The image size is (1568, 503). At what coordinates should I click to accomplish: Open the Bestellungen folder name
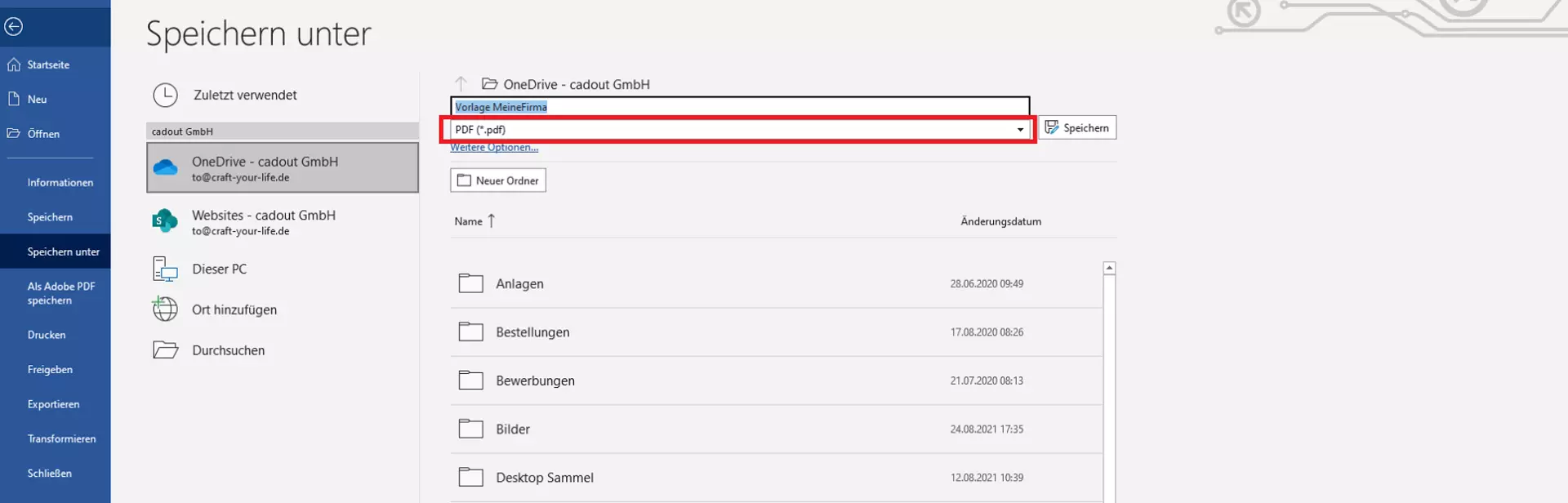click(532, 332)
